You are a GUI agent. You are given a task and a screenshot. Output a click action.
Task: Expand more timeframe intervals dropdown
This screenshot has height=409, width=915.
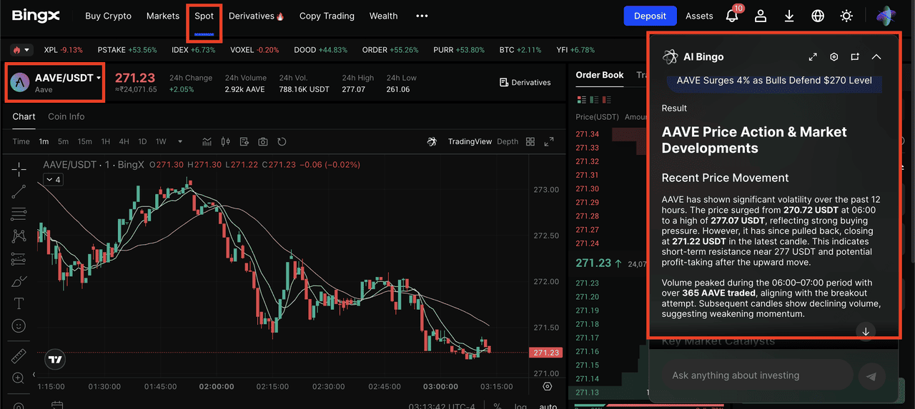tap(179, 141)
